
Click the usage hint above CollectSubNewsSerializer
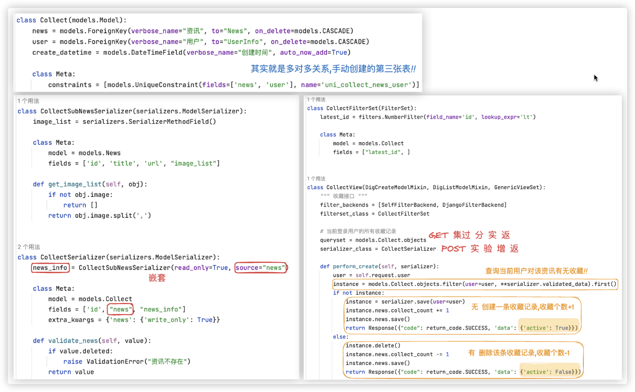tap(28, 101)
